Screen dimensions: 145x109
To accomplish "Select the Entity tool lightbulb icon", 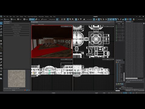I will pyautogui.click(x=1, y=41).
